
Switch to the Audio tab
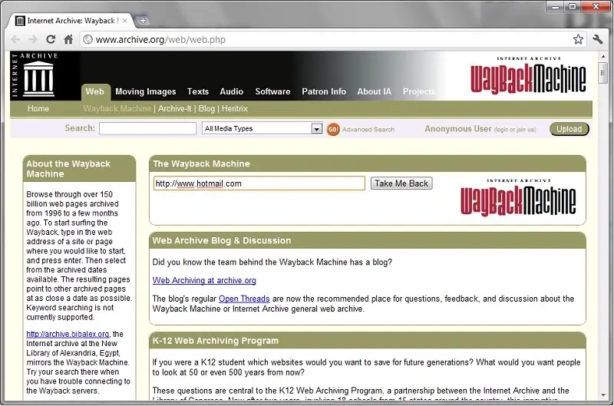point(232,91)
